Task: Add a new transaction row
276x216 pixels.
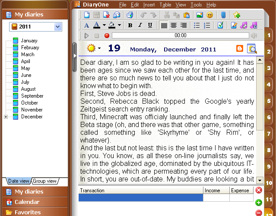Action: (x=259, y=203)
